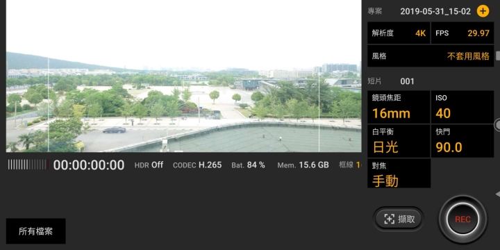This screenshot has width=500, height=250.
Task: Tap audio level meter bars
Action: click(x=28, y=165)
